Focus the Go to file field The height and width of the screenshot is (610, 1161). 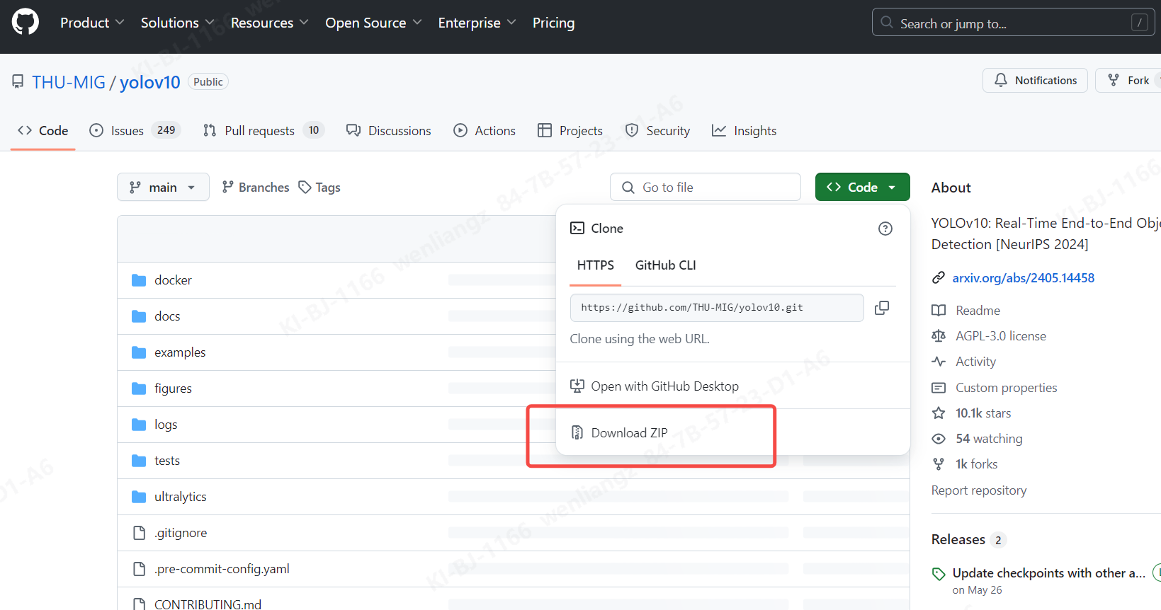point(708,188)
